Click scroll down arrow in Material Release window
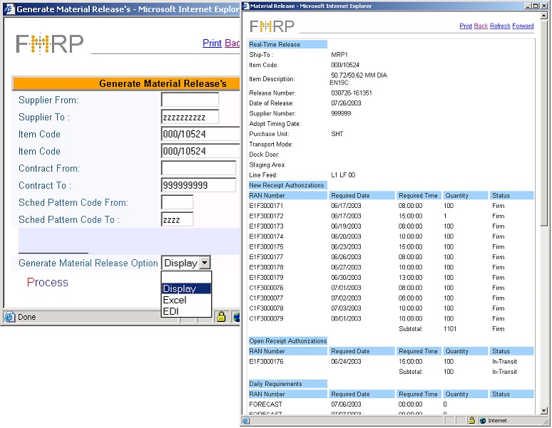The width and height of the screenshot is (552, 428). coord(544,410)
